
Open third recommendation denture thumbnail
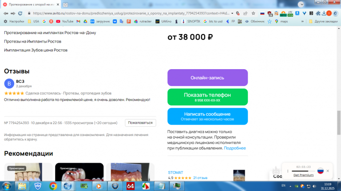point(130,172)
